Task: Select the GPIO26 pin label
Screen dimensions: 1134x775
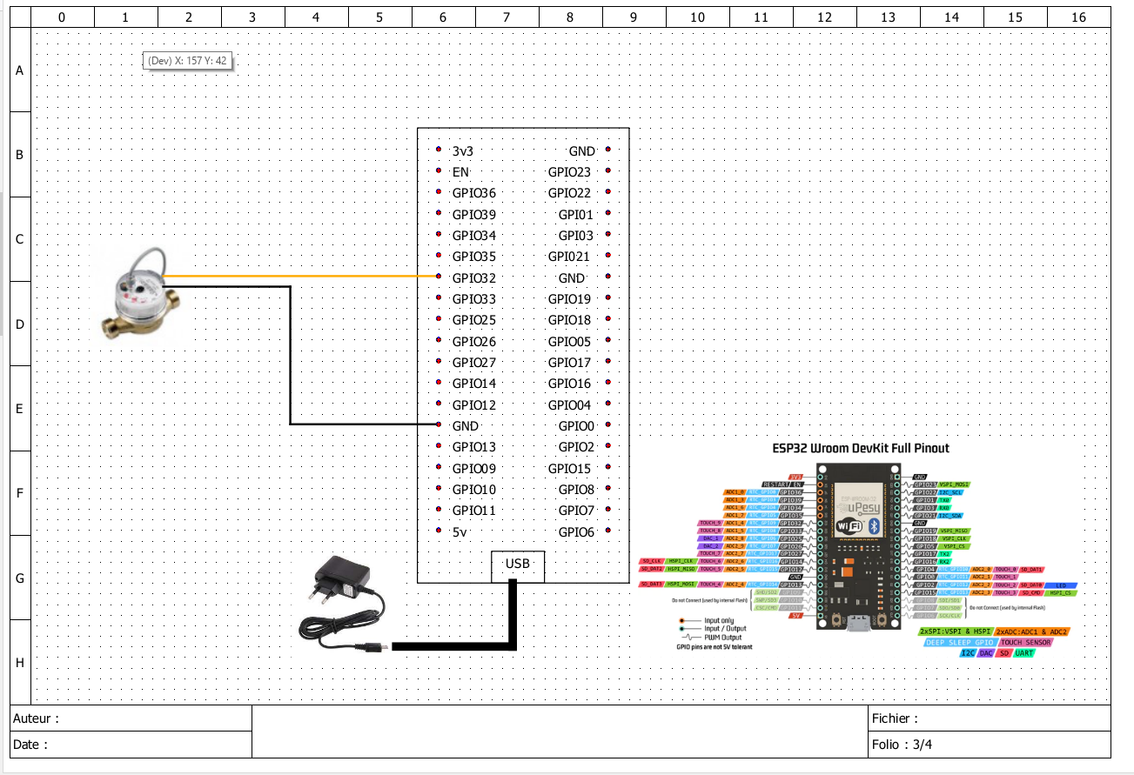Action: (x=473, y=342)
